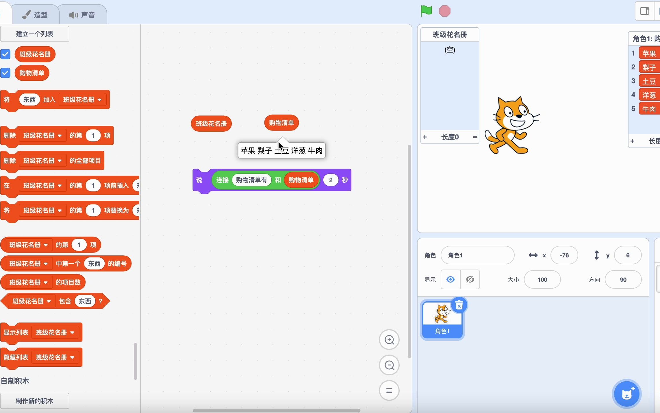Open list dropdown in 删除 first item block

click(60, 135)
